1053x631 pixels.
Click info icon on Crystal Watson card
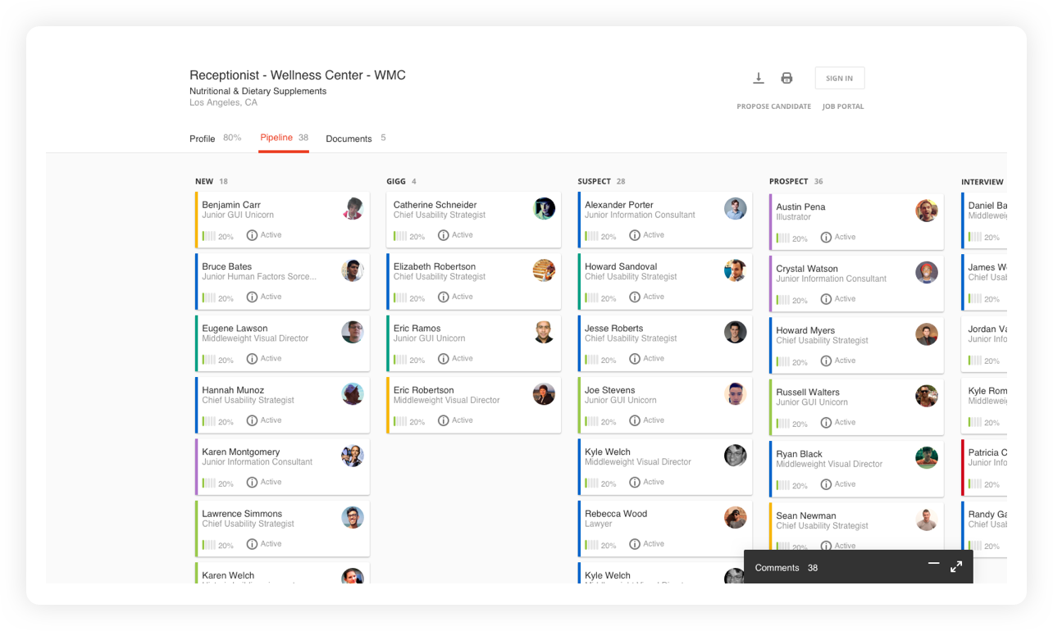826,299
